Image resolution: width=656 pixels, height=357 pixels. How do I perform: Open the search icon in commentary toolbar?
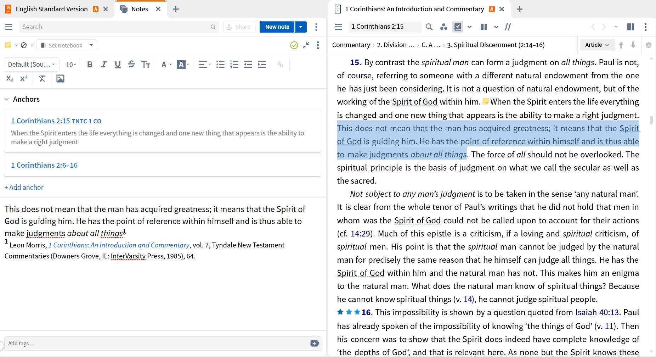(429, 27)
